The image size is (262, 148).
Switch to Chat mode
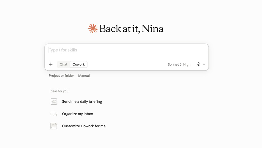pyautogui.click(x=63, y=65)
